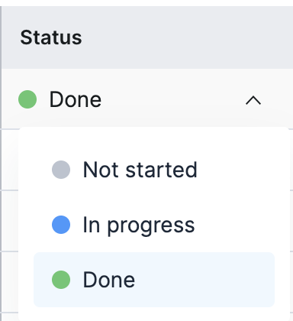Keep status as Done in the popup
The image size is (293, 321).
point(154,280)
